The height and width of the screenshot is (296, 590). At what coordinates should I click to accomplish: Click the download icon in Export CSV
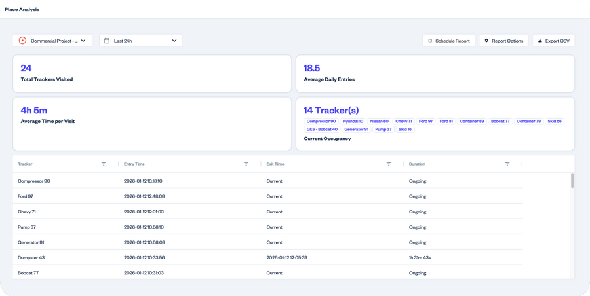(x=540, y=41)
